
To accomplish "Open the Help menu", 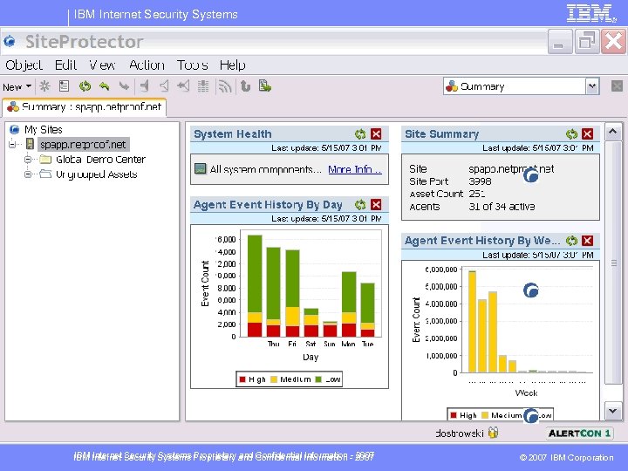I will (x=232, y=65).
